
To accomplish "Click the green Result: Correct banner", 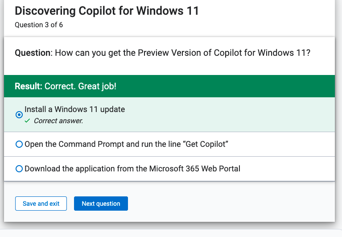I will [169, 86].
